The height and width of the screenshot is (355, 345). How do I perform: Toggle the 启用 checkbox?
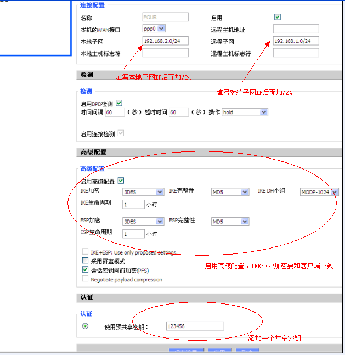tap(278, 18)
